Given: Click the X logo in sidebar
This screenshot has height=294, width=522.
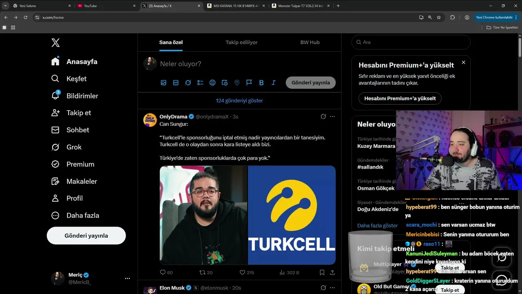Looking at the screenshot, I should [x=55, y=42].
